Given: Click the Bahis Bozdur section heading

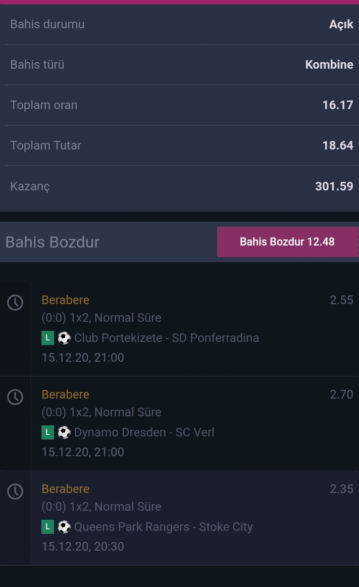Looking at the screenshot, I should (53, 242).
